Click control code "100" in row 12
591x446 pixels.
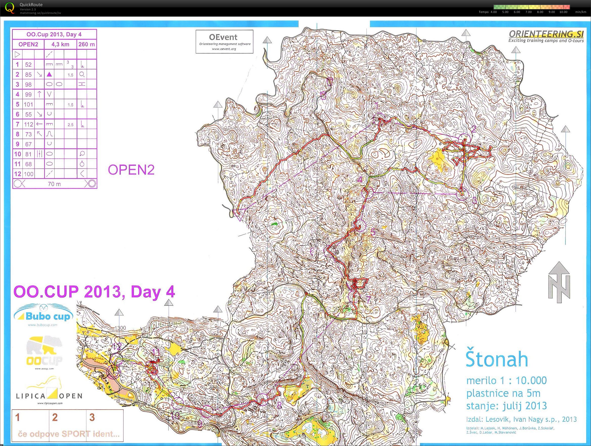[x=29, y=174]
